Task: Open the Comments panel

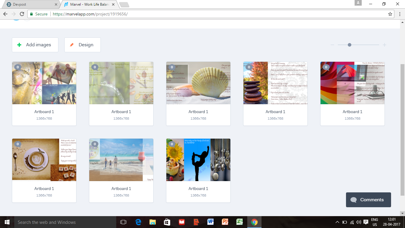Action: [x=368, y=199]
